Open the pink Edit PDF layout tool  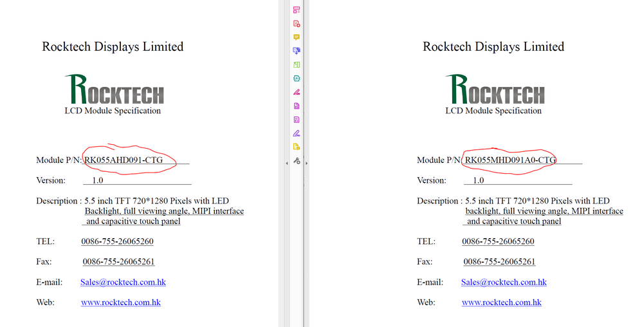297,10
